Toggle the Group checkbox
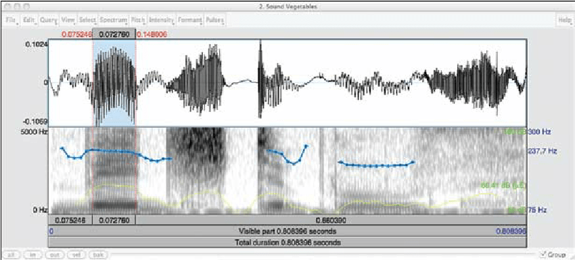Image resolution: width=575 pixels, height=260 pixels. (543, 255)
